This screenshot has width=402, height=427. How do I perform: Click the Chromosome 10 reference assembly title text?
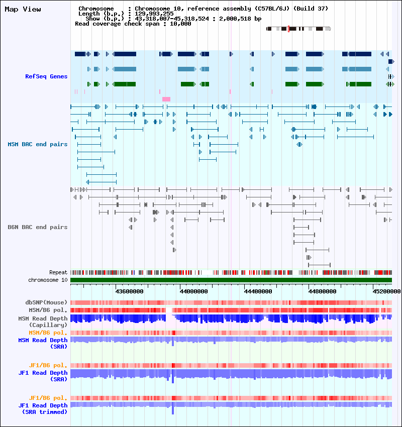(232, 9)
